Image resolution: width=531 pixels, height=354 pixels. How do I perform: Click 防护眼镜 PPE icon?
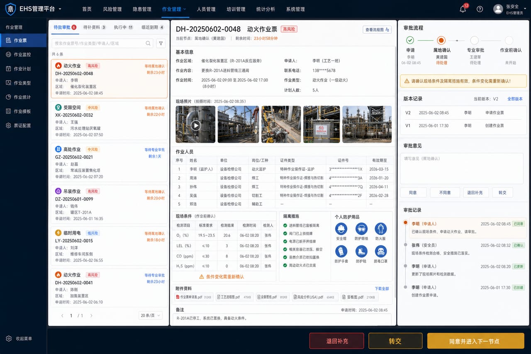coord(361,228)
